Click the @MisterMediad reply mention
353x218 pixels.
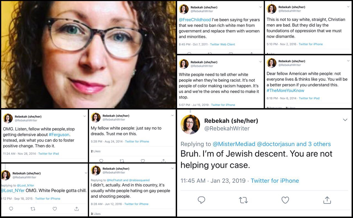234,144
